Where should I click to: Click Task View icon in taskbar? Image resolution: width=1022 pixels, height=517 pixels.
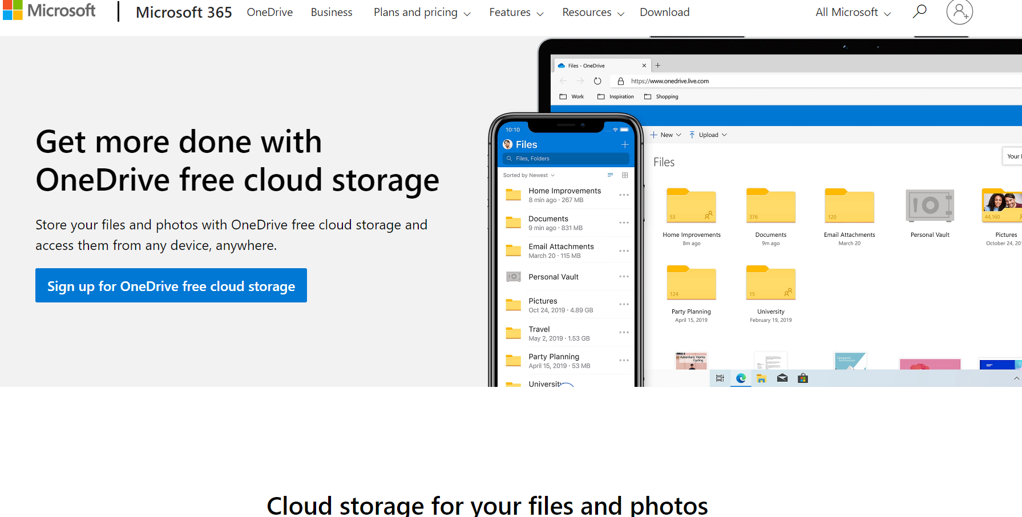(720, 378)
